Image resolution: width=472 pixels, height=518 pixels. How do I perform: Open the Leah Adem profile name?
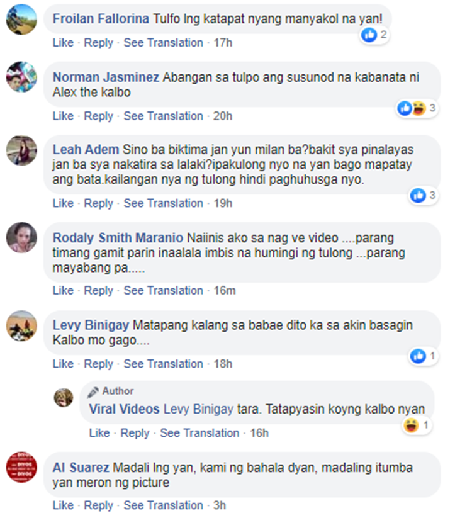[86, 150]
